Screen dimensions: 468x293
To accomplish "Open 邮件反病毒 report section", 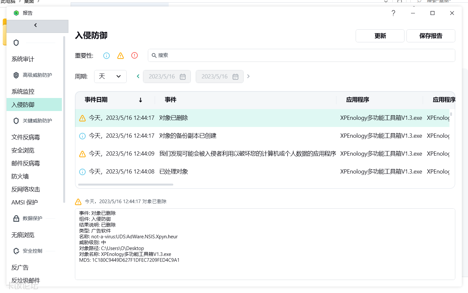I will [26, 163].
